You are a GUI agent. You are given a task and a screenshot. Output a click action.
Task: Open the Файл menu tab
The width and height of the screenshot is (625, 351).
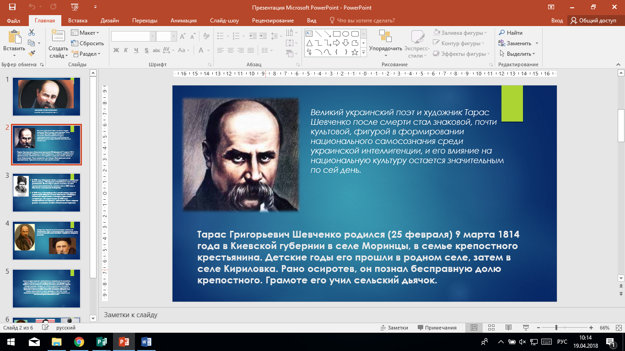[x=14, y=21]
